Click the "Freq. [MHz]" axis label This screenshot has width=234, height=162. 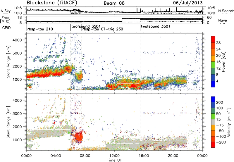[x=5, y=20]
